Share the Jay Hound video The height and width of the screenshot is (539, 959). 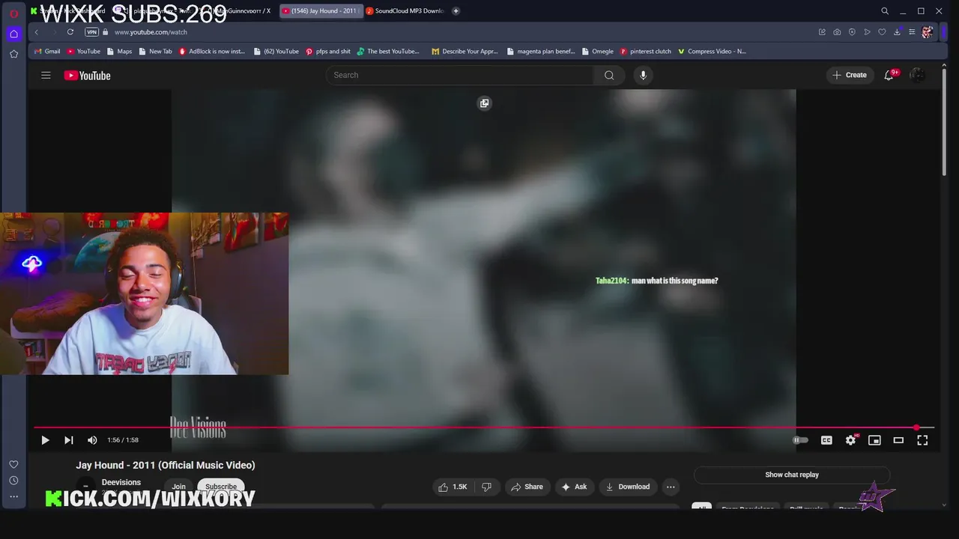[527, 487]
